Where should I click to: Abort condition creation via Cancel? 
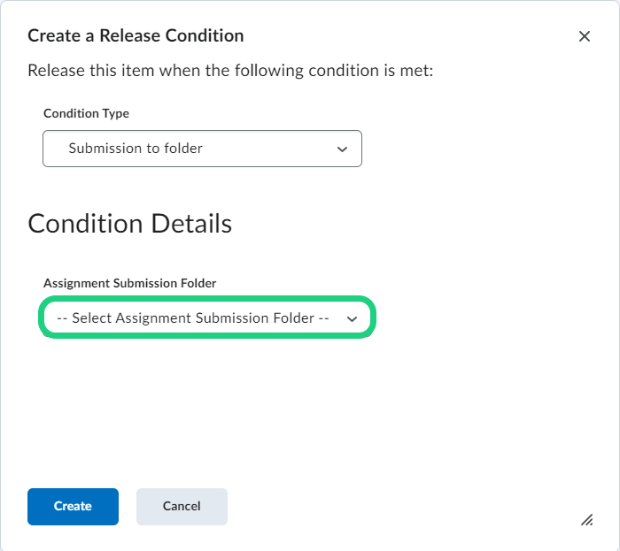coord(182,507)
